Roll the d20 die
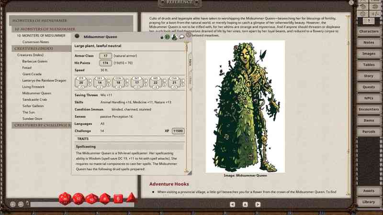The image size is (383, 215). 65,198
